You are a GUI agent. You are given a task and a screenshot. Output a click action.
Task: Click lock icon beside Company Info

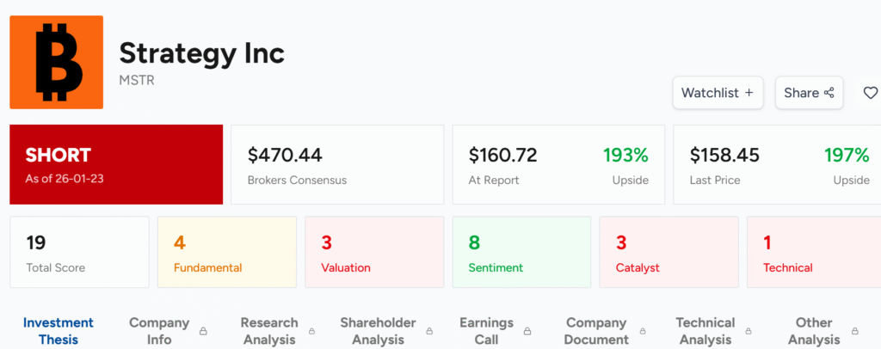[x=204, y=331]
